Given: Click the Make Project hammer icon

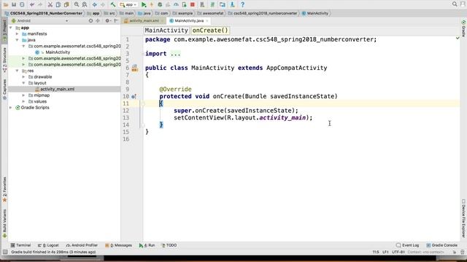Looking at the screenshot, I should tap(113, 4).
